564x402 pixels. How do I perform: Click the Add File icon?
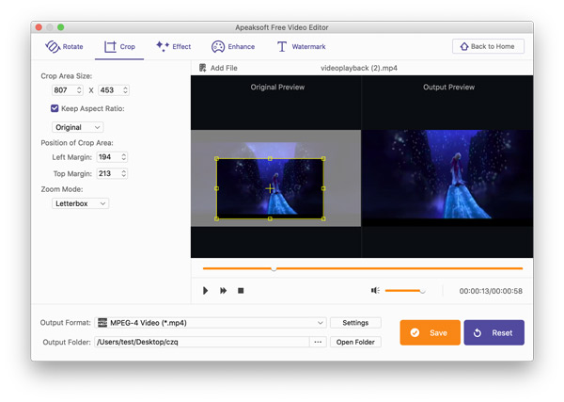tap(203, 68)
